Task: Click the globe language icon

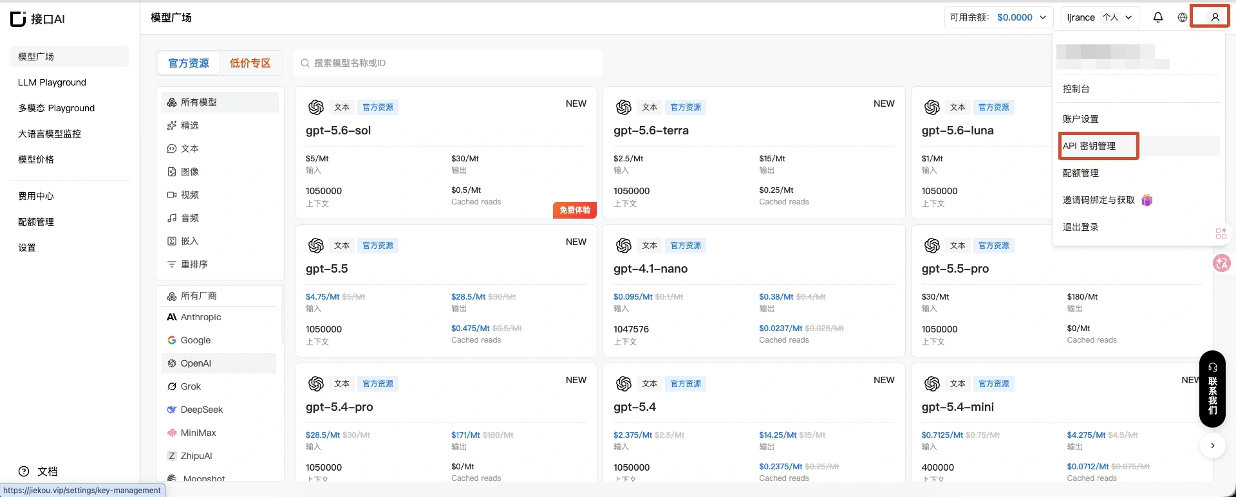Action: (x=1183, y=17)
